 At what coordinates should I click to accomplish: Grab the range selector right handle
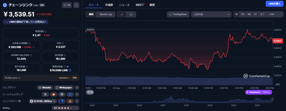pyautogui.click(x=272, y=99)
